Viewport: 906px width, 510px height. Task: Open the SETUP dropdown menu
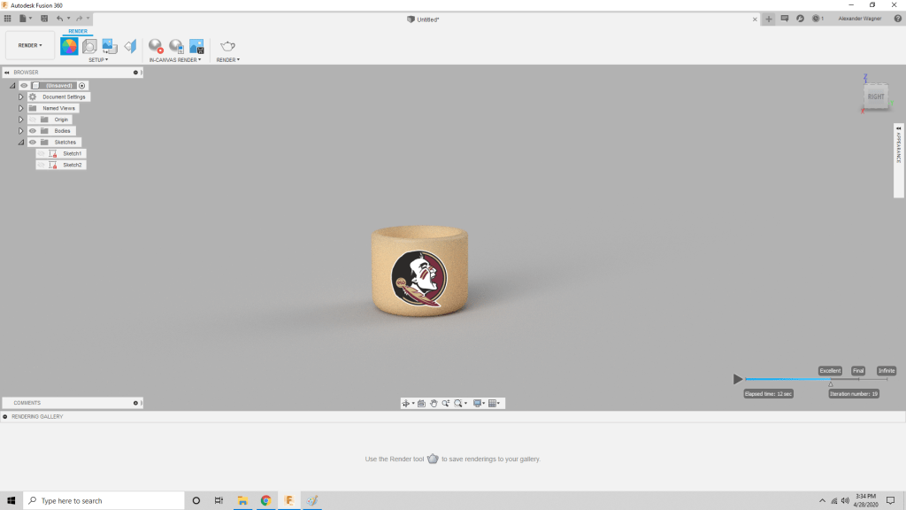[x=98, y=60]
